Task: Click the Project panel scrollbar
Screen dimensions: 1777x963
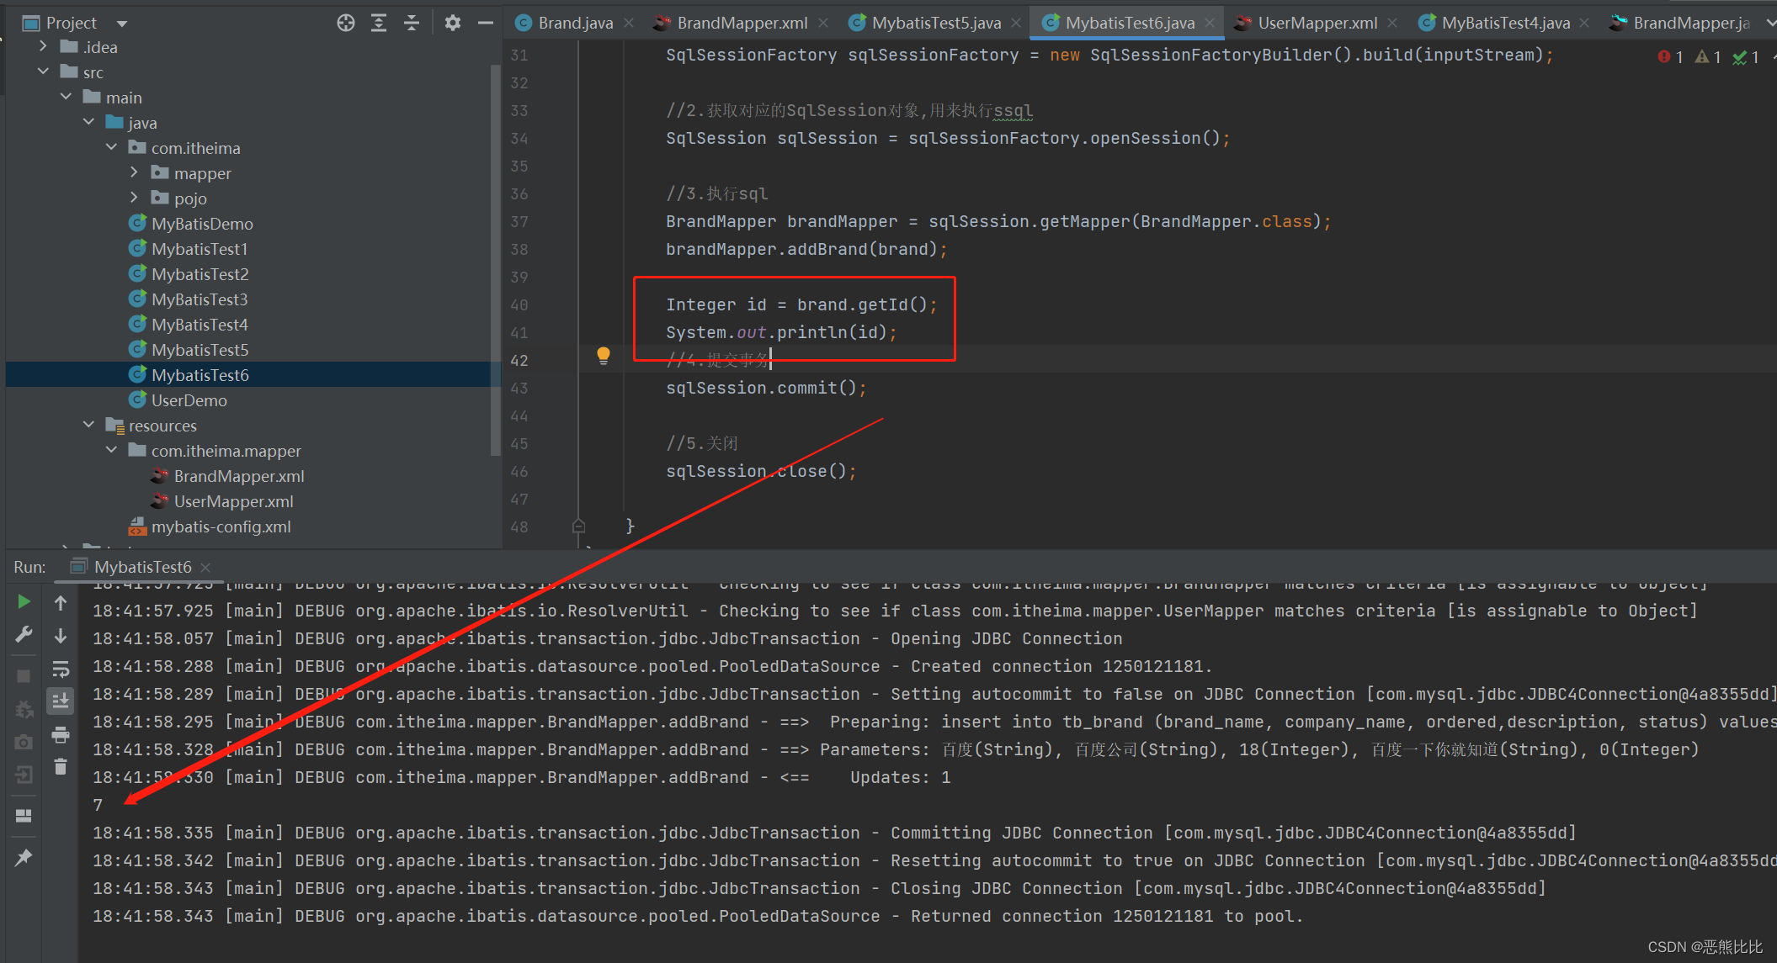Action: point(496,261)
